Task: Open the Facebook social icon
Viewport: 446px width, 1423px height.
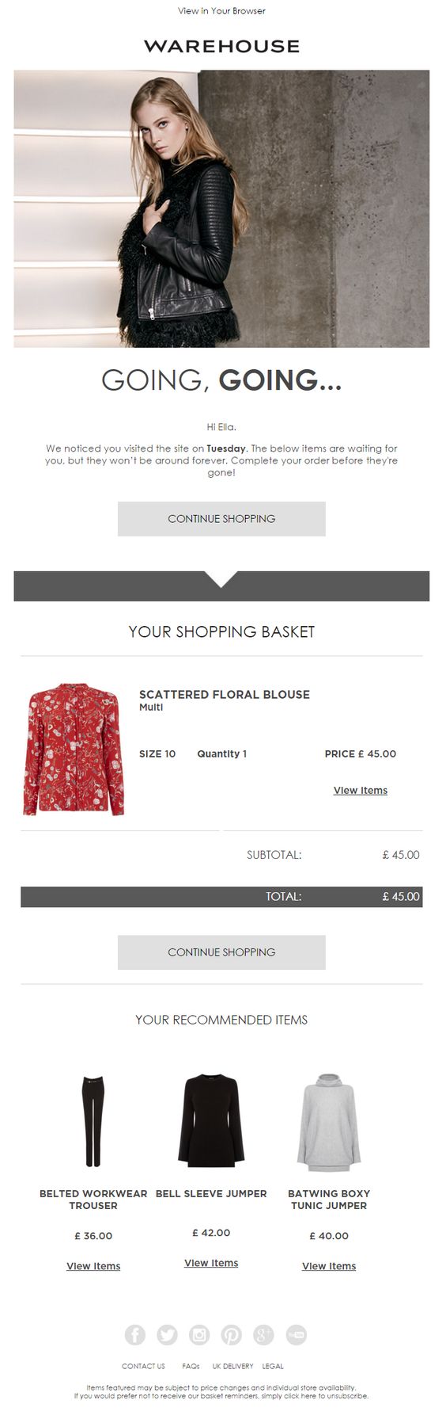Action: 135,1335
